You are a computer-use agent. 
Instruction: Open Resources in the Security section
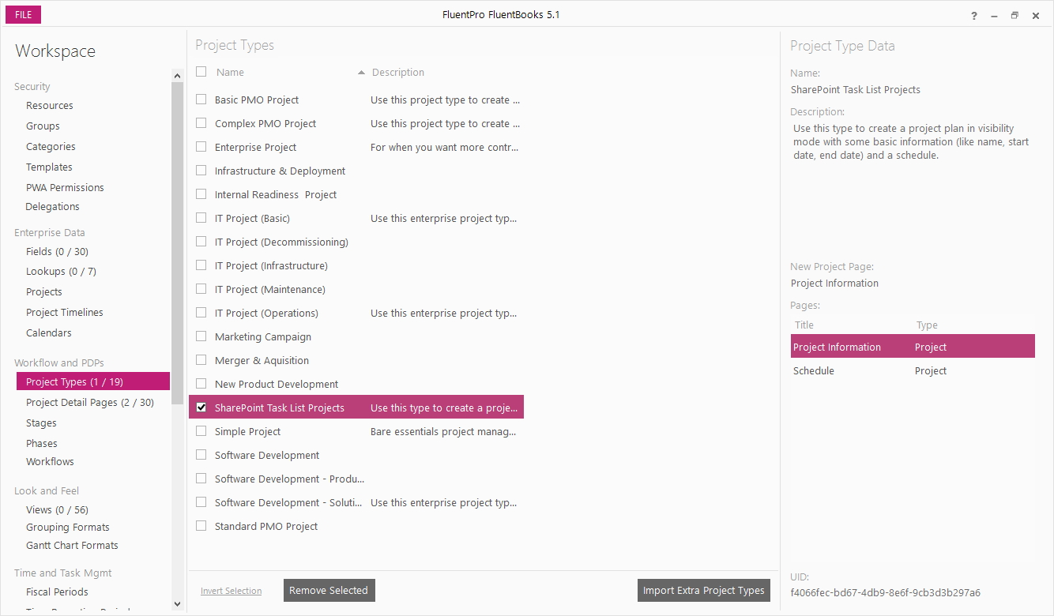[x=50, y=106]
